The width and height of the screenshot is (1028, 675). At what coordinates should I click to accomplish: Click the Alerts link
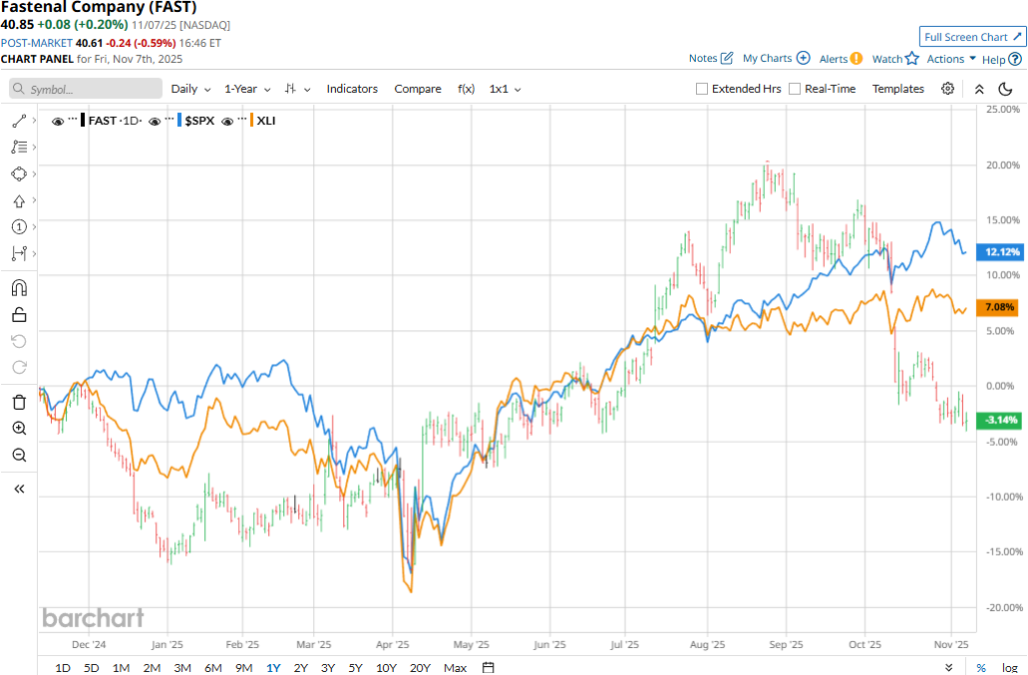click(x=834, y=59)
